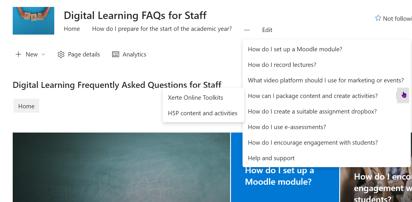
Task: Open the chalkboard hero image tile
Action: pos(121,167)
